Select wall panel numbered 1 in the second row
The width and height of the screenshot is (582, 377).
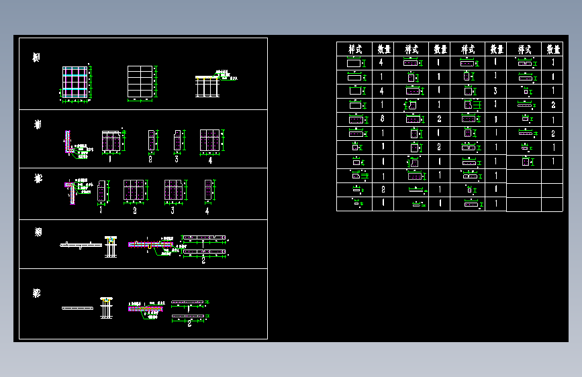pos(111,141)
